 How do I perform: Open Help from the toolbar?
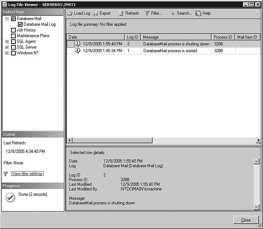(x=203, y=13)
